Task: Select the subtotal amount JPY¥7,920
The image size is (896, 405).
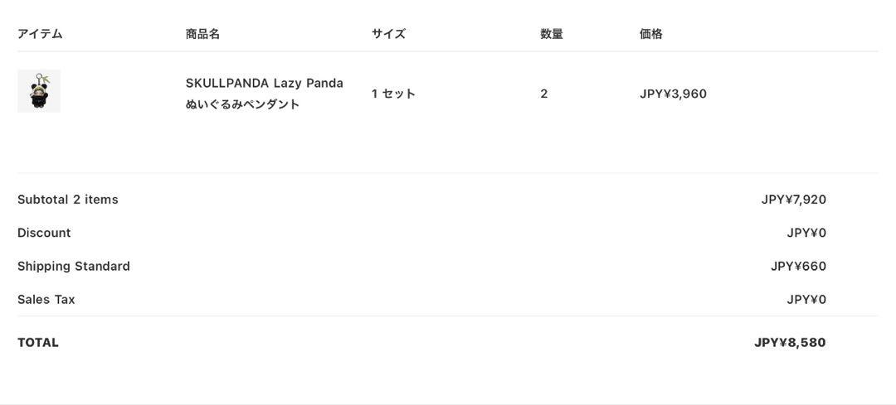Action: (x=794, y=200)
